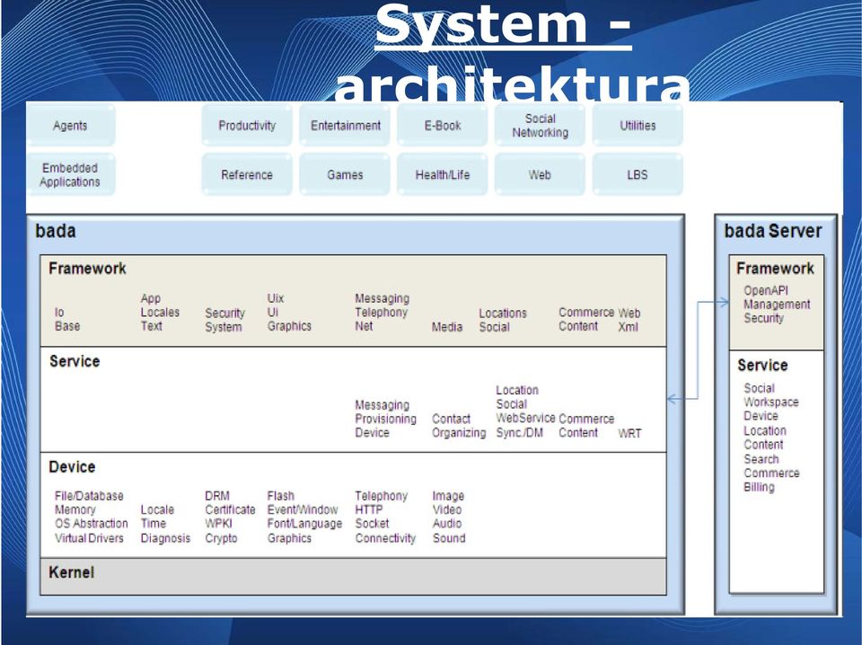Screen dimensions: 862x645
Task: Click the 'Provisioning' entry in Service
Action: 385,419
